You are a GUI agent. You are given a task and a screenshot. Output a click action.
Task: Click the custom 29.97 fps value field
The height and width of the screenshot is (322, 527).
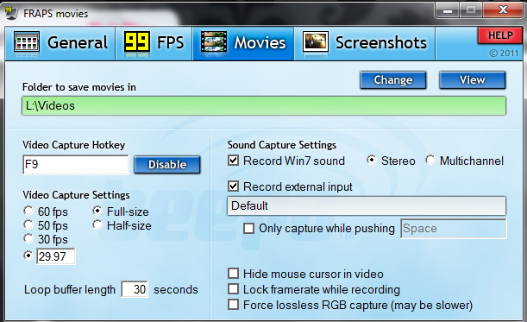coord(56,256)
